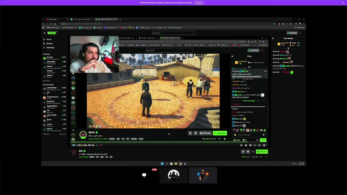Open the Windows Start menu

(x=162, y=164)
